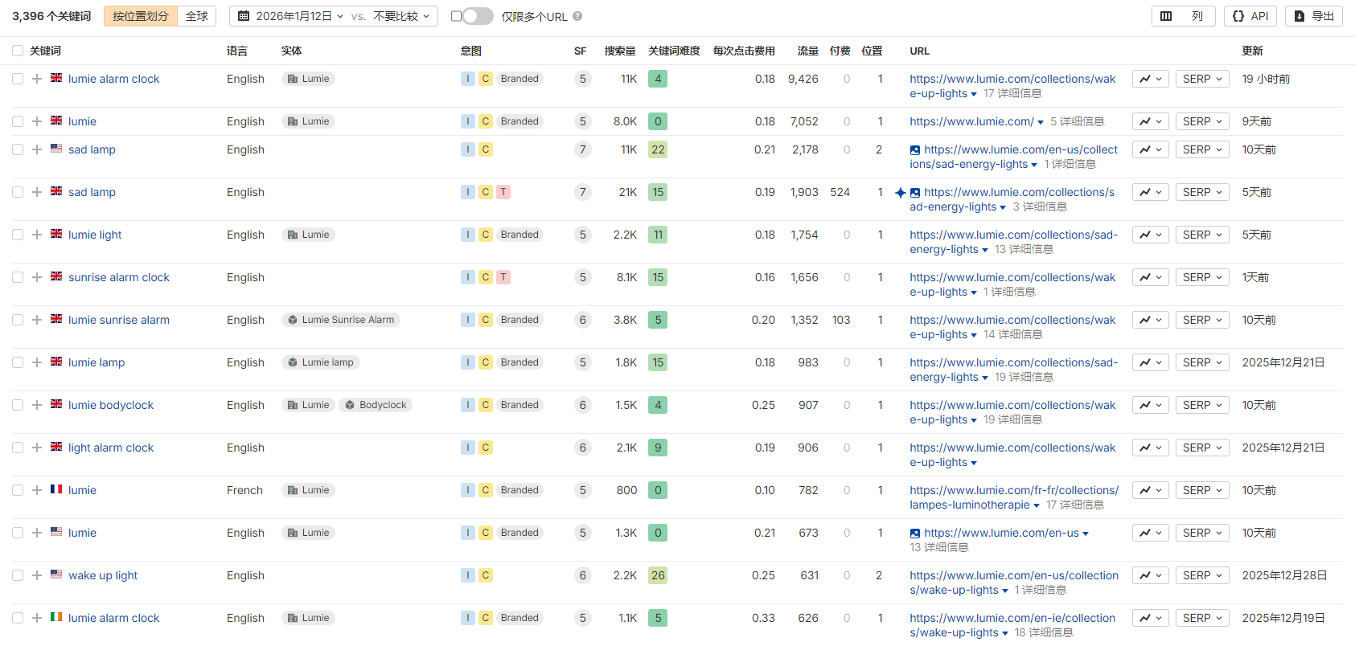The height and width of the screenshot is (646, 1355).
Task: Click the "Lumie lamp" entity chip
Action: point(320,362)
